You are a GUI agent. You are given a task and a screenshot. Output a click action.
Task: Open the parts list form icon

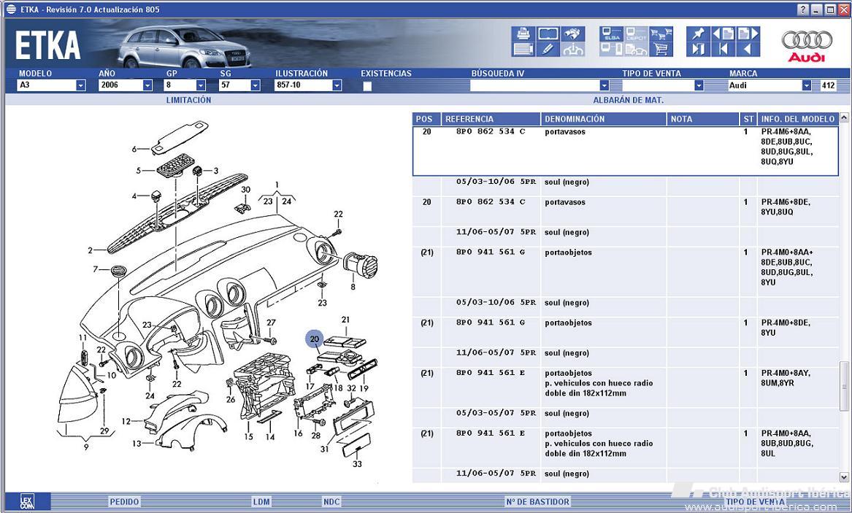point(523,50)
